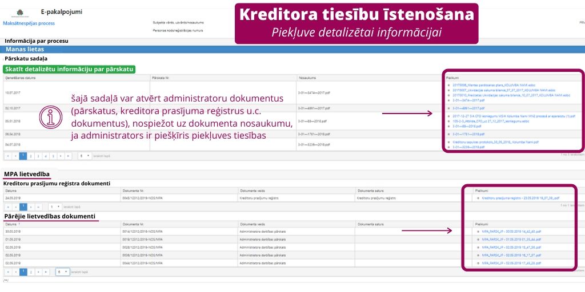Sort by Datums column in Pārējie lietvedības dokumenti

(13, 224)
